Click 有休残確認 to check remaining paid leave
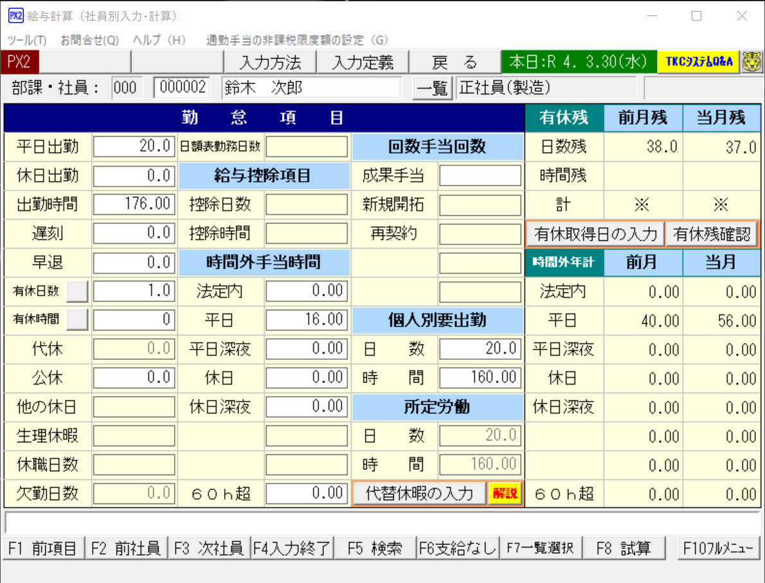 pyautogui.click(x=712, y=235)
